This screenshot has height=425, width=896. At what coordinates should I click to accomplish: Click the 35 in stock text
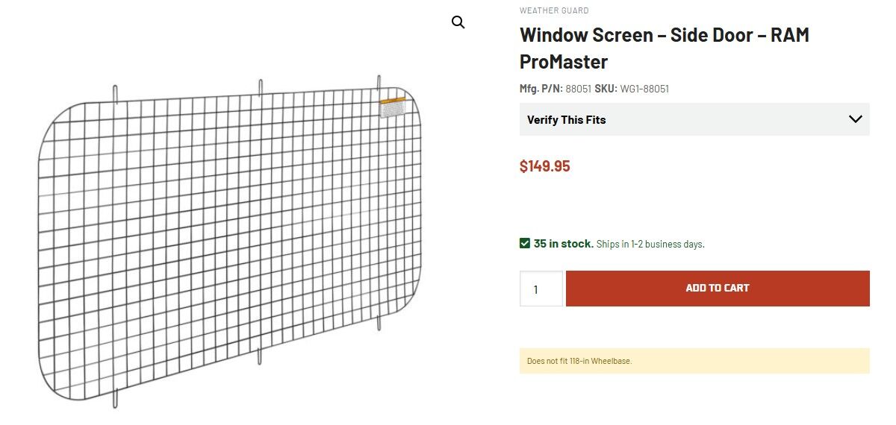pos(563,243)
